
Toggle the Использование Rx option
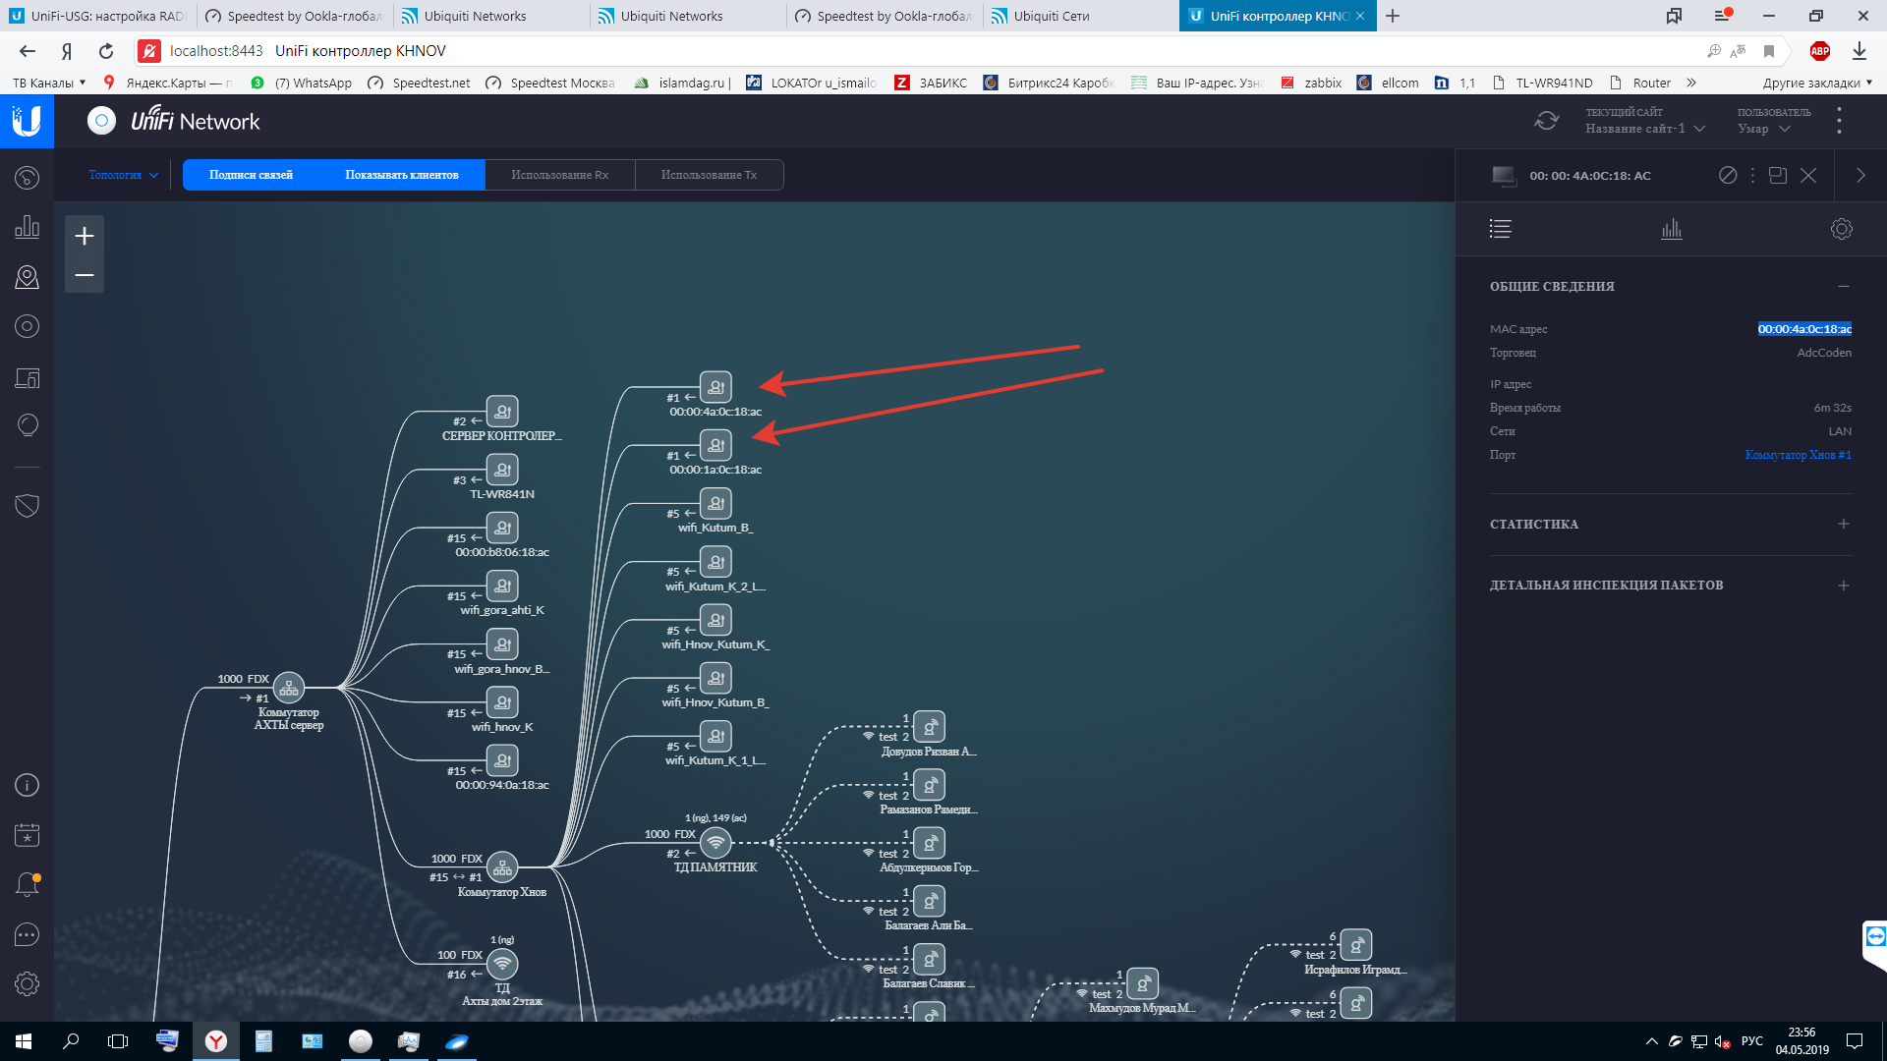click(560, 175)
